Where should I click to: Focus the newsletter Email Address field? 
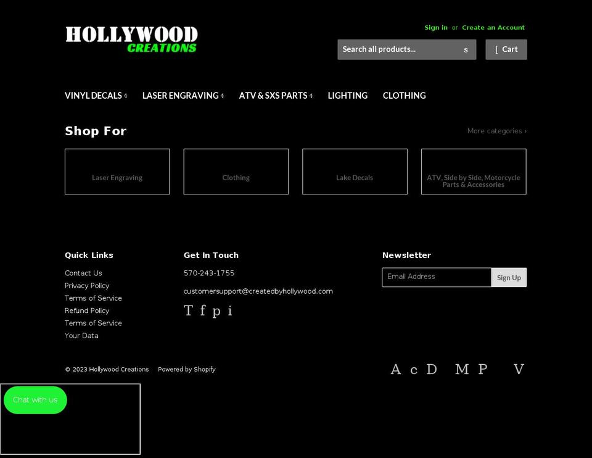click(x=437, y=277)
